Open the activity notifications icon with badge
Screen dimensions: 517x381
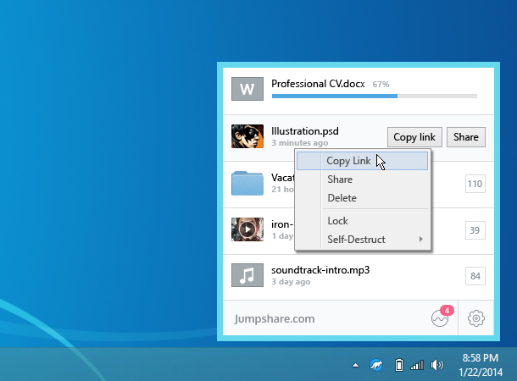(440, 319)
